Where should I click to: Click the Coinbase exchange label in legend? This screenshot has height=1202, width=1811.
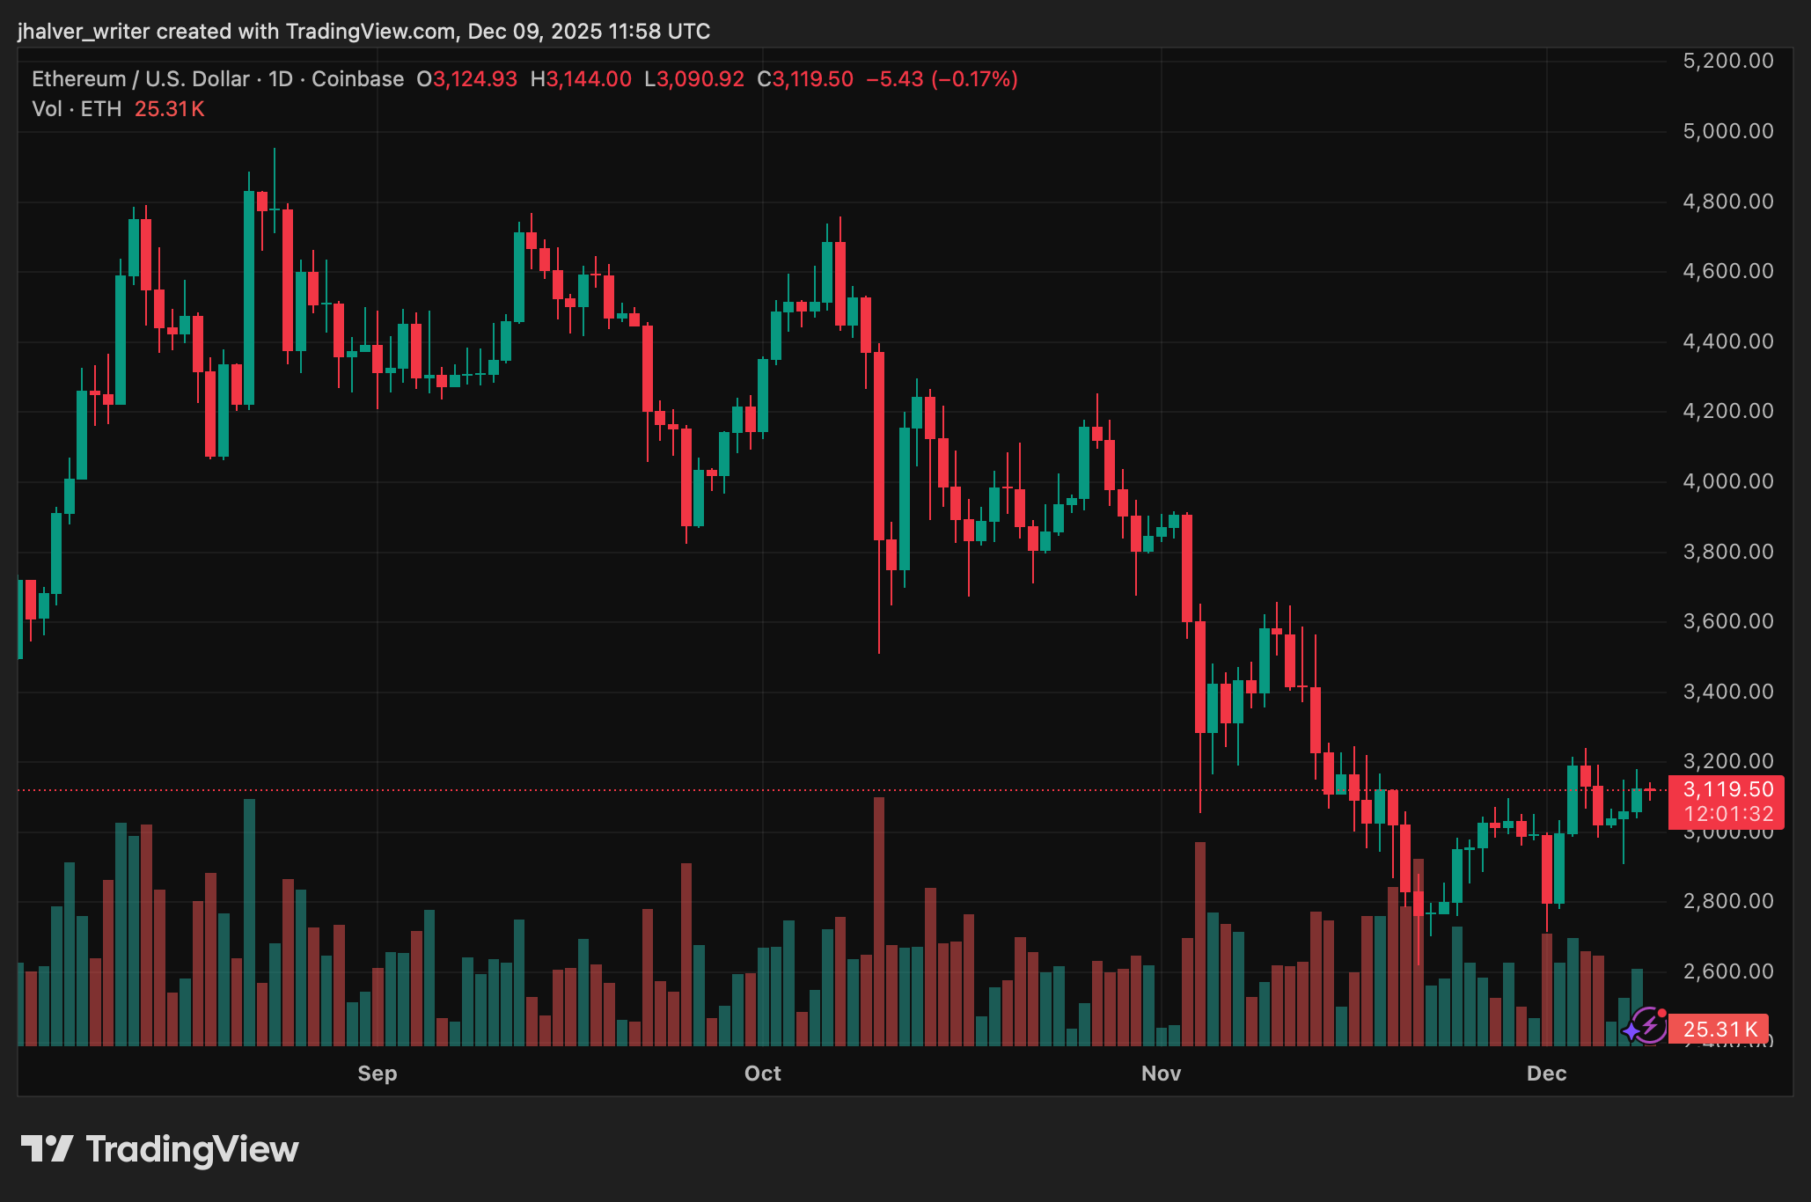tap(357, 79)
